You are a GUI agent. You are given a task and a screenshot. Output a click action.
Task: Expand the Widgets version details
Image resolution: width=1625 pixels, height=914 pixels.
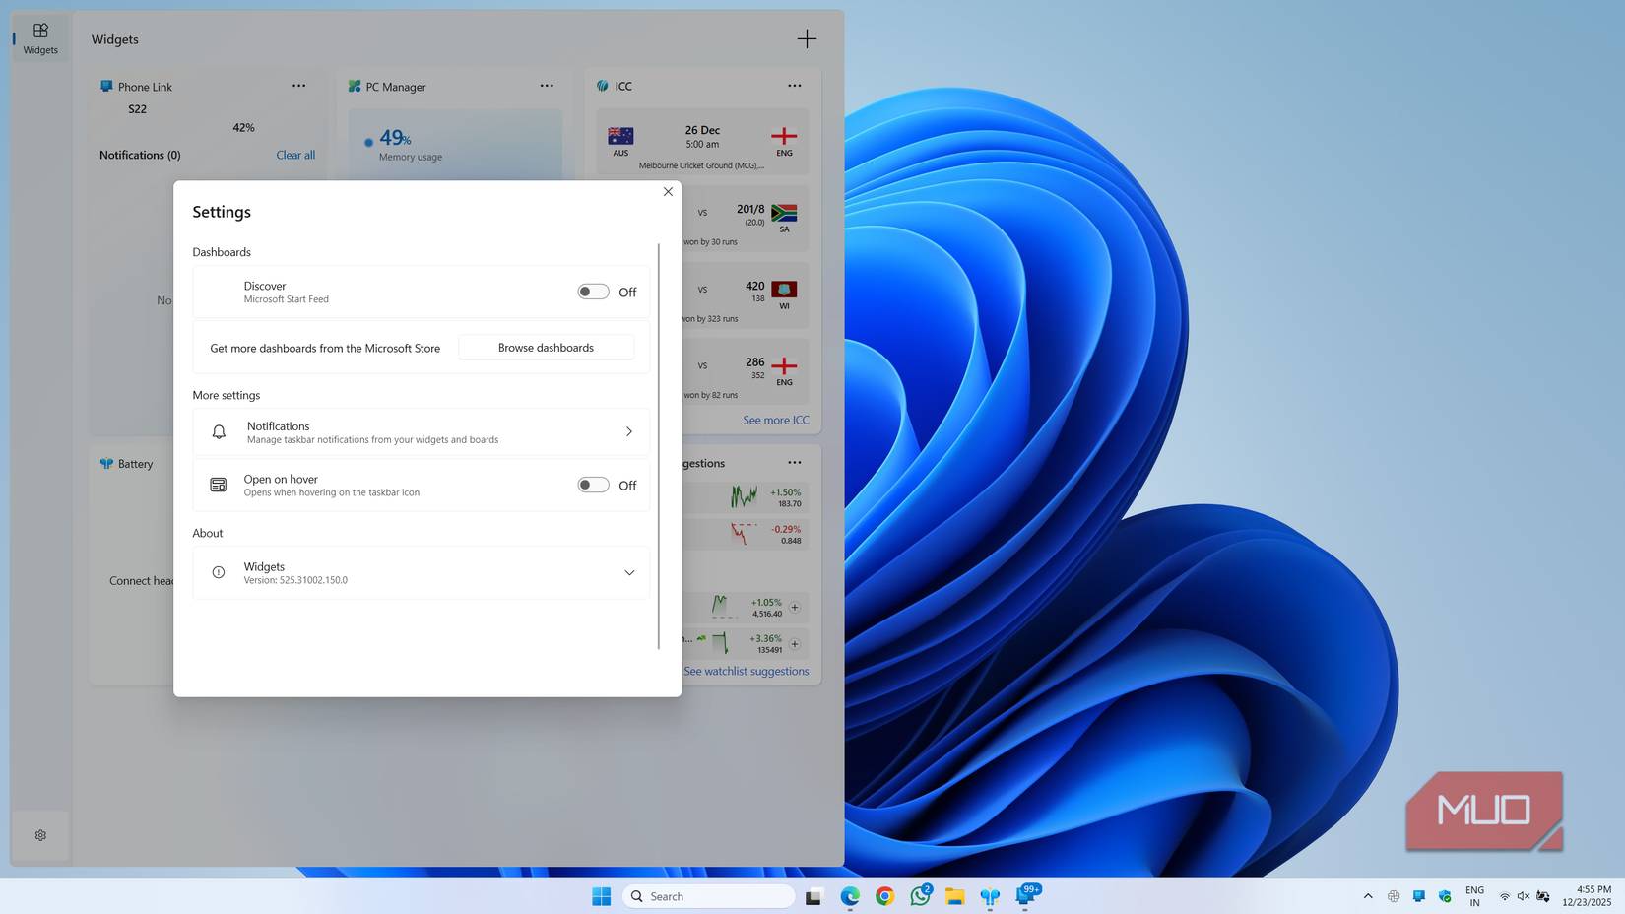tap(629, 572)
